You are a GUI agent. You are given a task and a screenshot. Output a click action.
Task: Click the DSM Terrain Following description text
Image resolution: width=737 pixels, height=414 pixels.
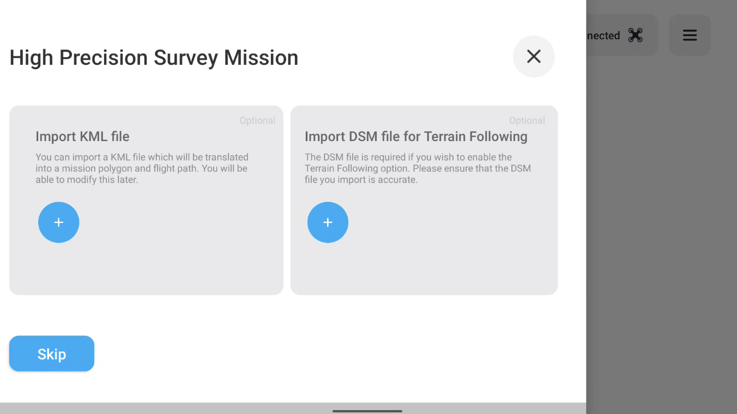coord(418,168)
